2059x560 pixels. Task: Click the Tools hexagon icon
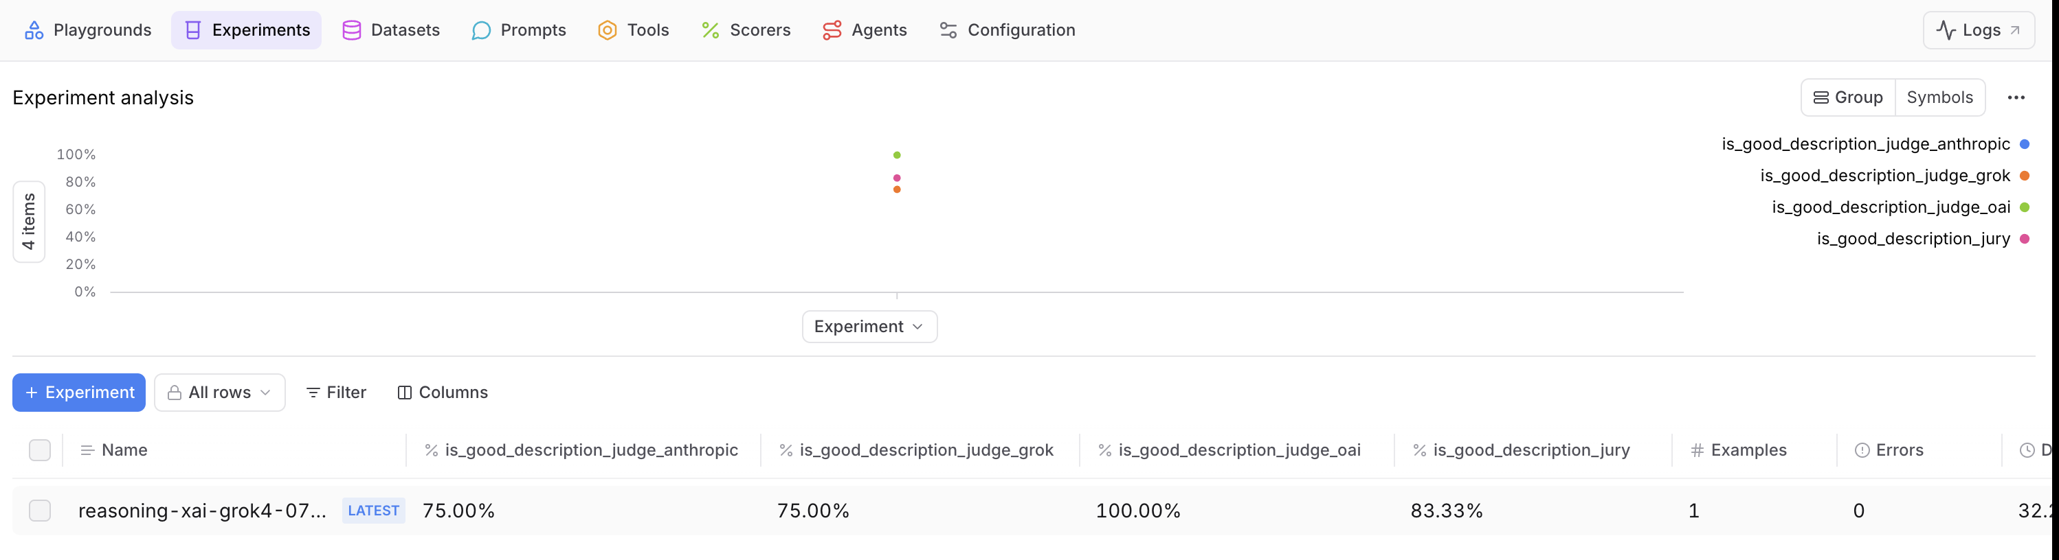(608, 30)
